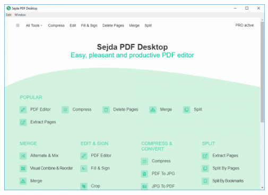Expand the All Tools dropdown

[34, 26]
